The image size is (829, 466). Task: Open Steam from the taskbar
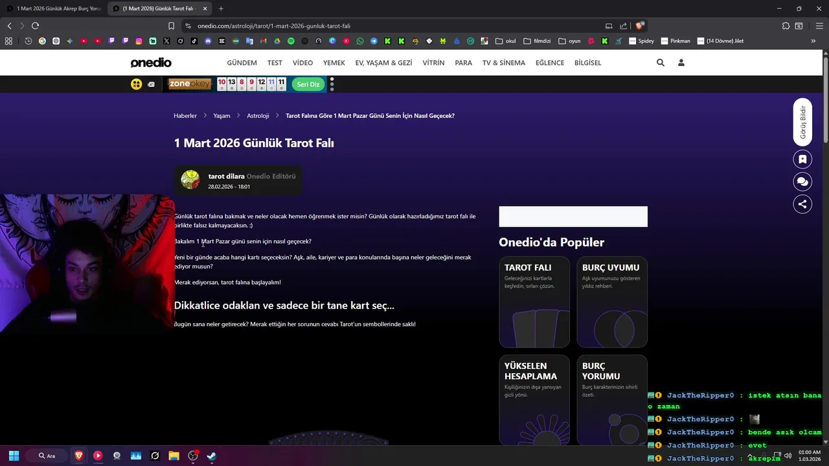(211, 456)
